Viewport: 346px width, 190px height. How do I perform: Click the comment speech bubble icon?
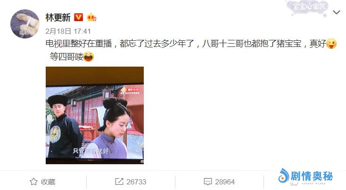208,182
